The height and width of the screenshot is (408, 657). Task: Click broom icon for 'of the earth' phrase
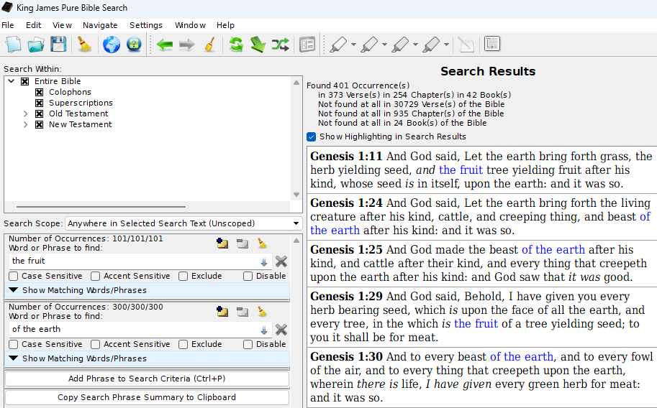263,312
